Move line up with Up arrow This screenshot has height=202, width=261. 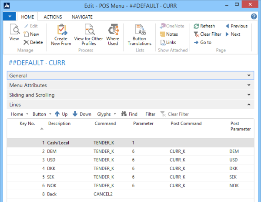61,114
